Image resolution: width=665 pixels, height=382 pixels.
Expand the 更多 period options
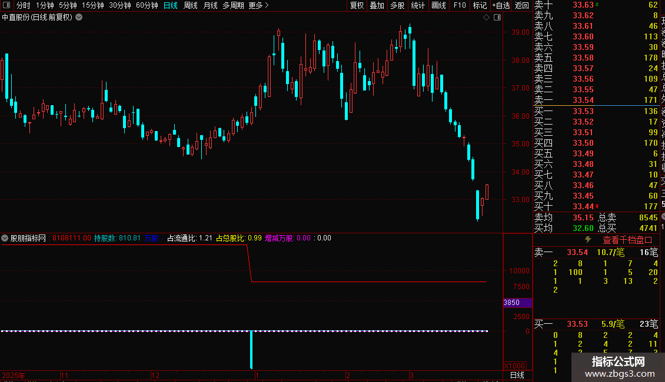(258, 5)
